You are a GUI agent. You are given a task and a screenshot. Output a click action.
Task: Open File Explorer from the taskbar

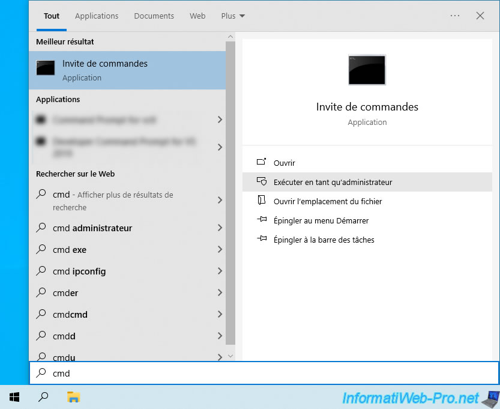(x=73, y=397)
